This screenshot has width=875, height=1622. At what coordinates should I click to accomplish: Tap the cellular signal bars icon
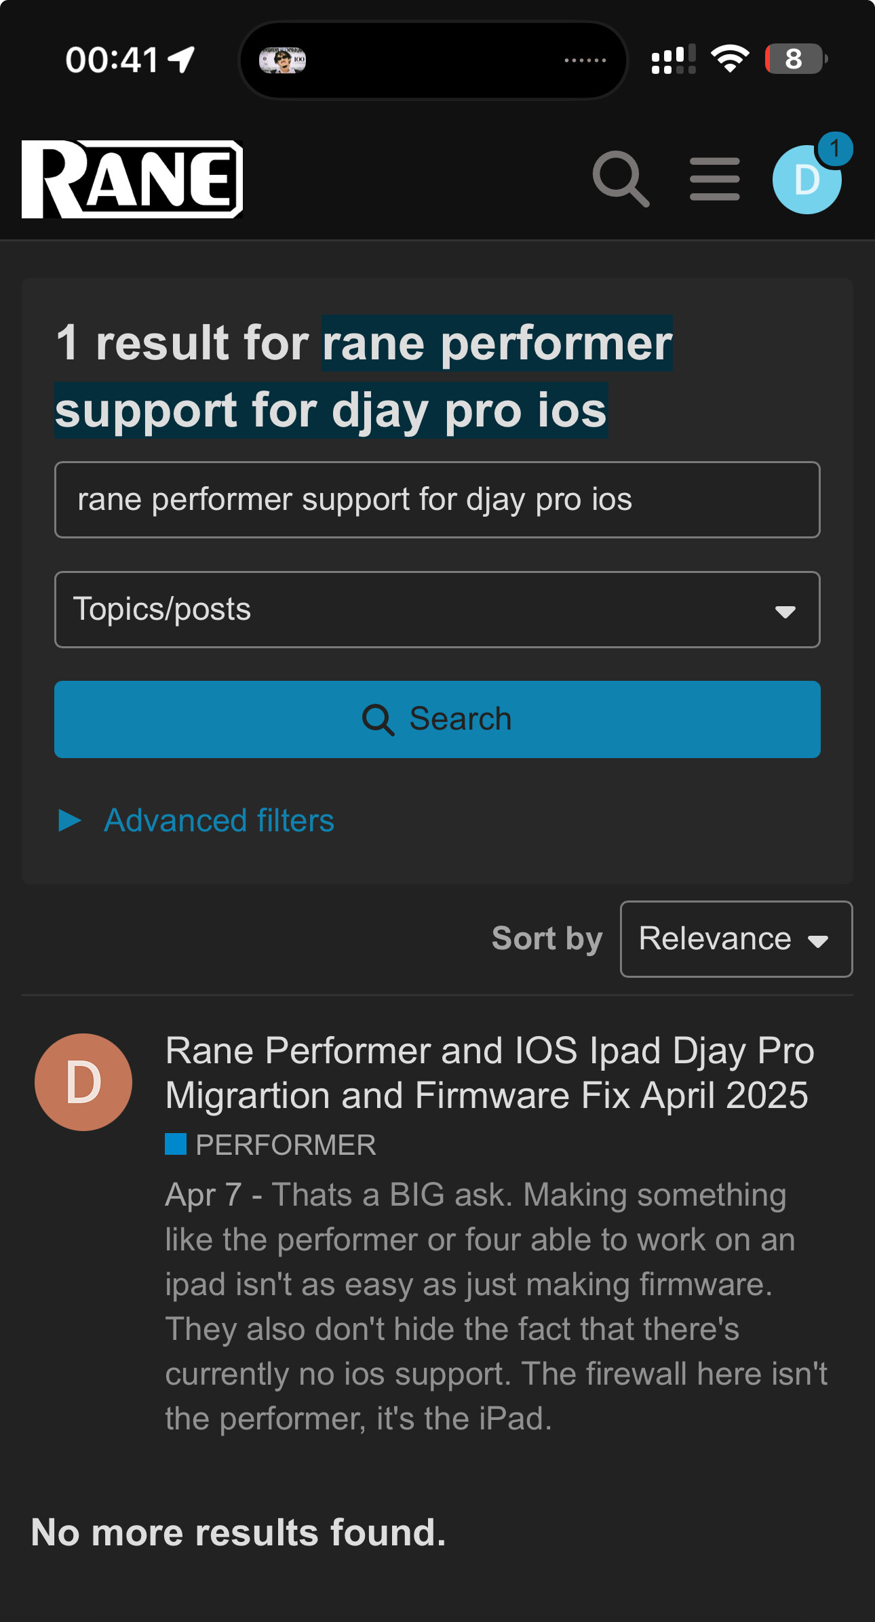(x=673, y=59)
